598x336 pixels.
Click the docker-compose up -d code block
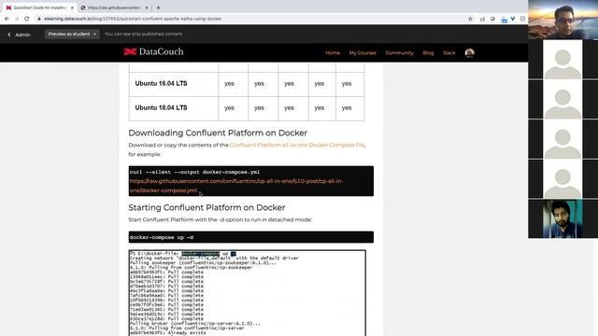click(x=251, y=237)
